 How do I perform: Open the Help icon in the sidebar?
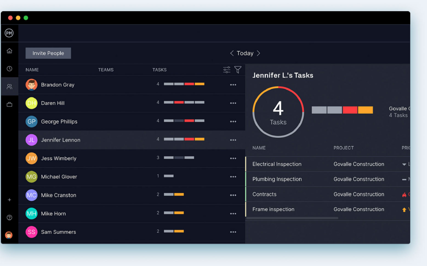[x=10, y=218]
